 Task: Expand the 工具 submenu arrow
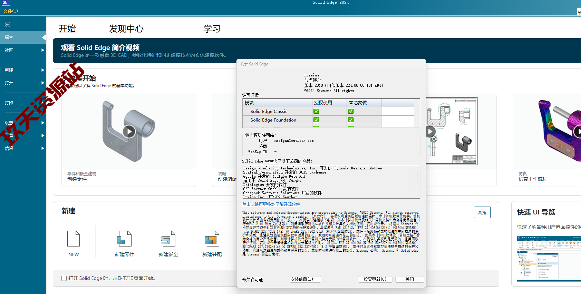[43, 135]
